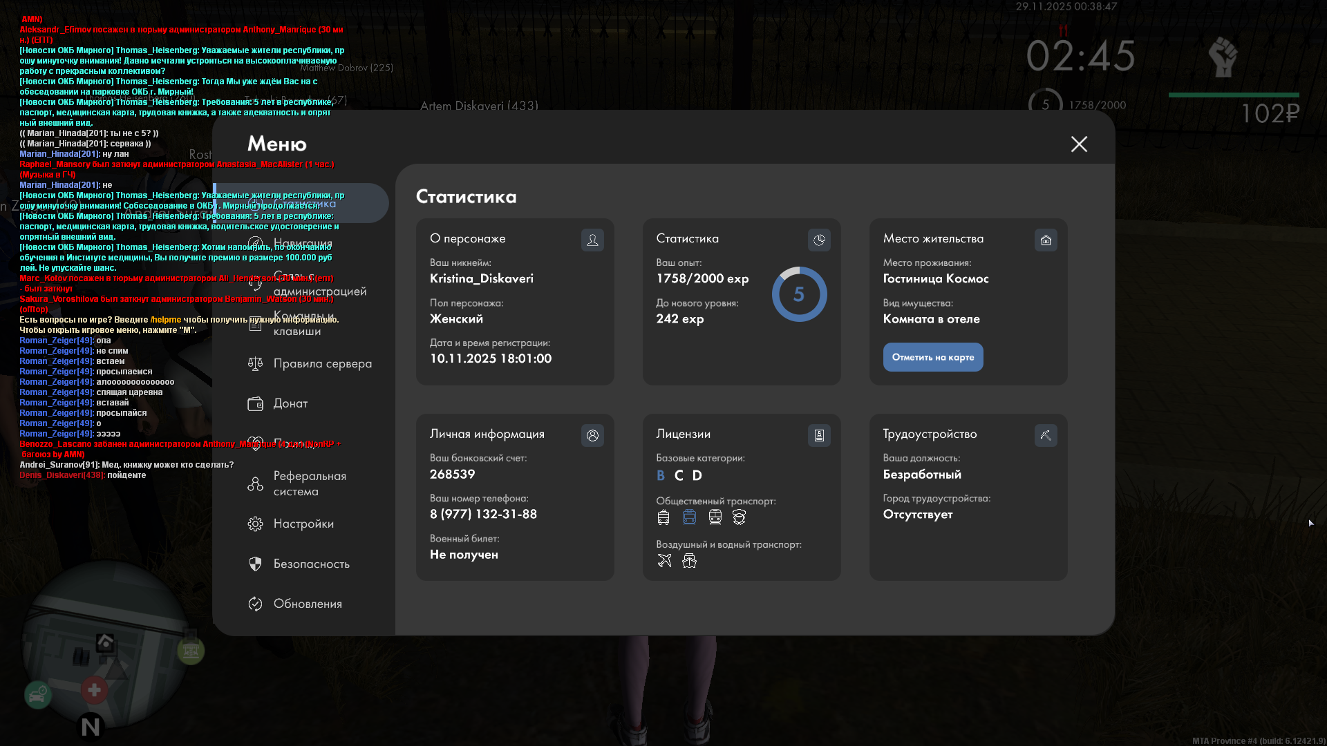Viewport: 1327px width, 746px height.
Task: Click the house icon in Место жительства card
Action: pyautogui.click(x=1046, y=240)
